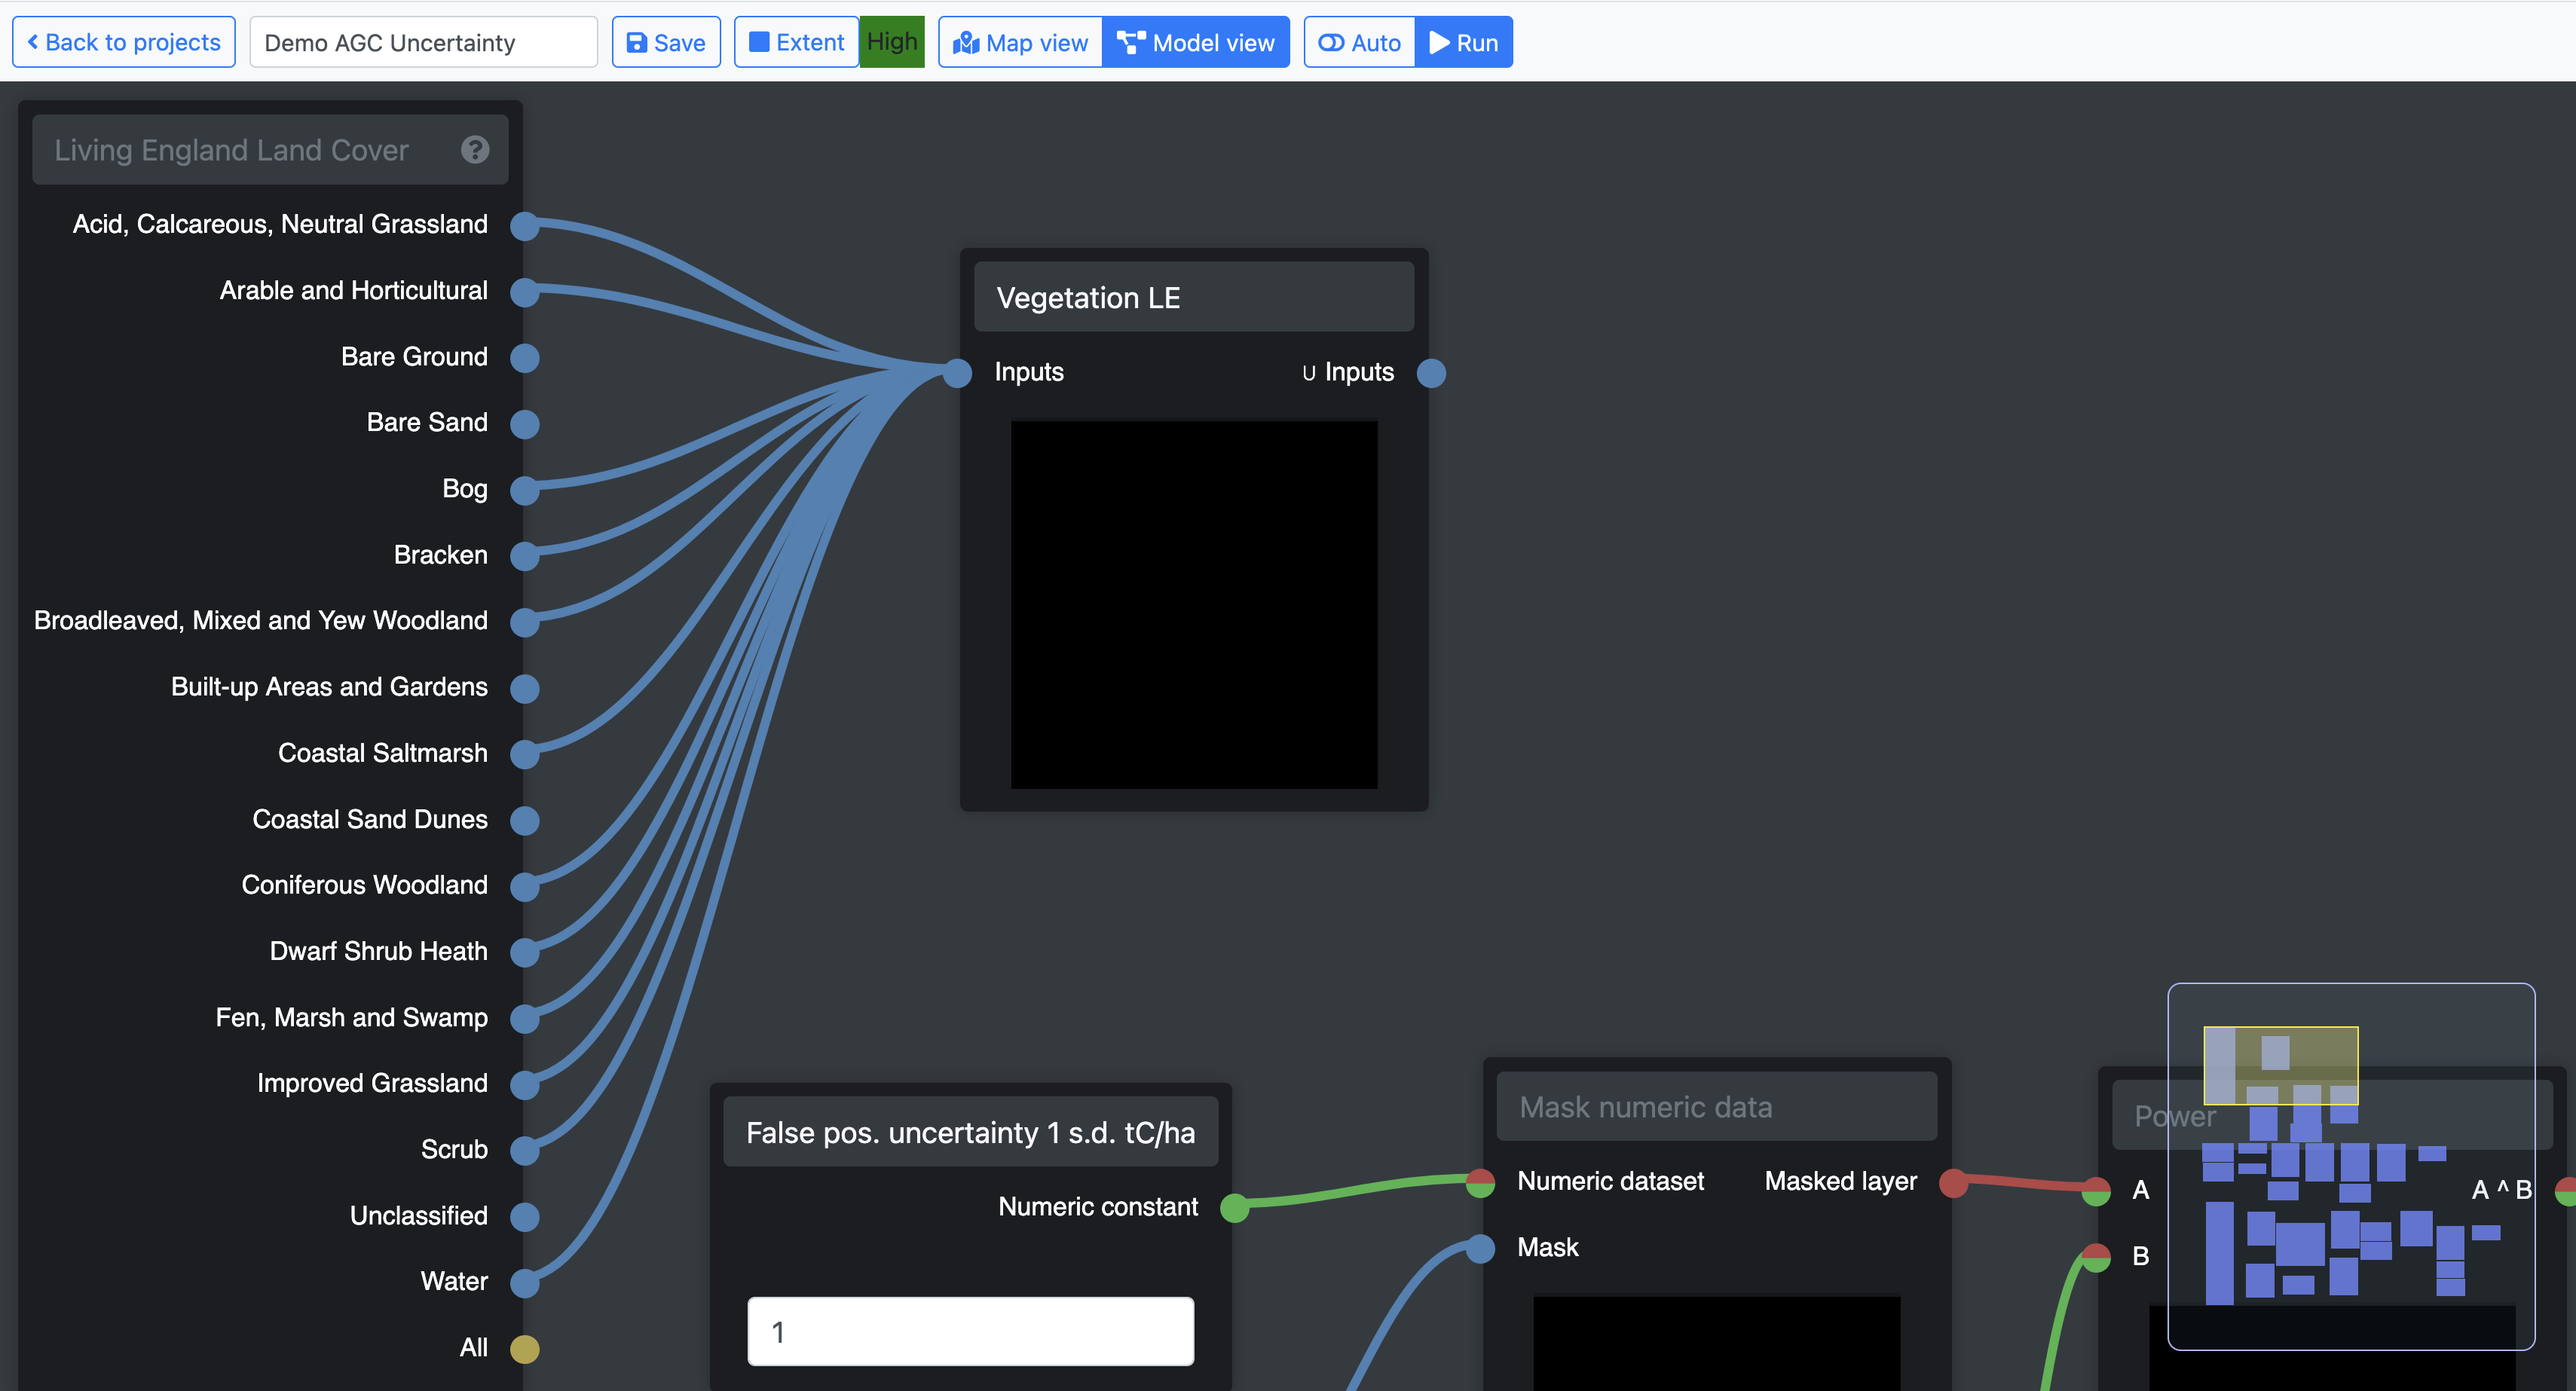Toggle the Auto run switch
The image size is (2576, 1391).
coord(1359,43)
